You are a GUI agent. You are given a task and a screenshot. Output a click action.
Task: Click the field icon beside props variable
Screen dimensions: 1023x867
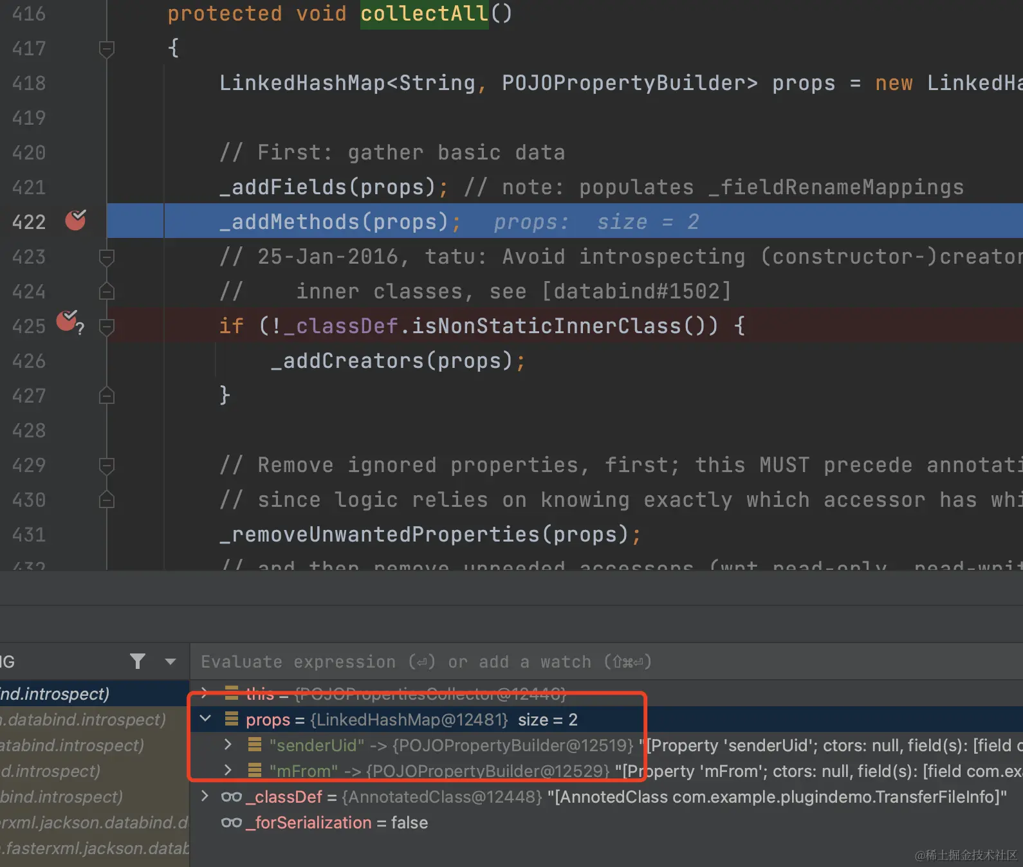click(x=232, y=719)
